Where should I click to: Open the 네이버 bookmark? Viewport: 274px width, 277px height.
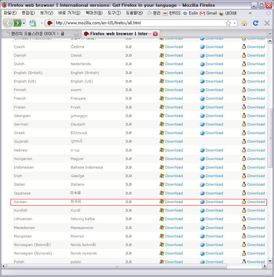click(x=228, y=13)
